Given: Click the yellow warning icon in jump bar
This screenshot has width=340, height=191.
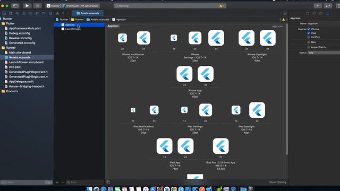Looking at the screenshot, I should (x=283, y=20).
